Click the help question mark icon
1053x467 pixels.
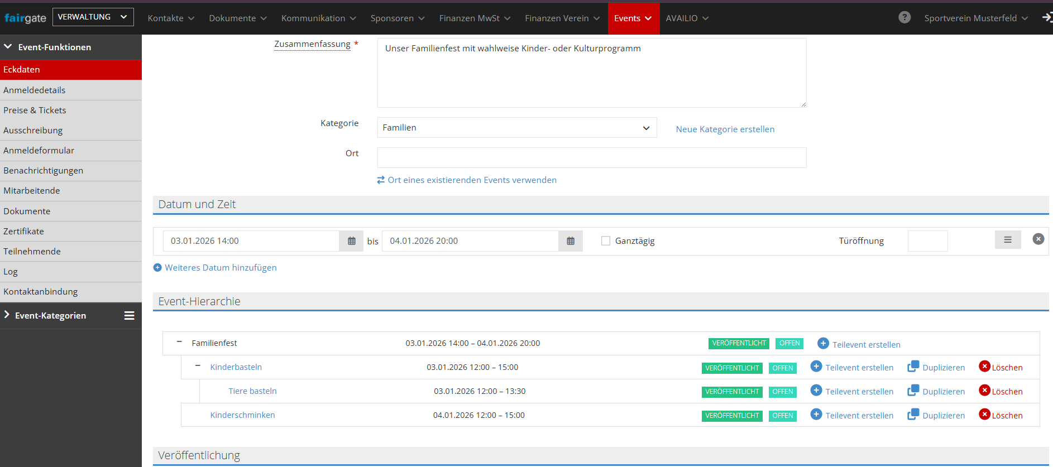click(904, 18)
